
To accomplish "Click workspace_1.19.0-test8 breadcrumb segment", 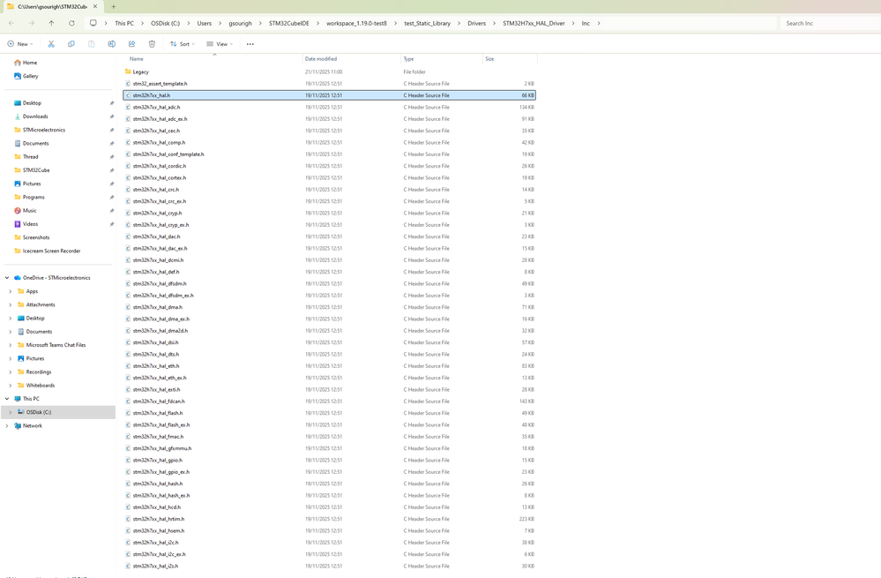I will (356, 23).
